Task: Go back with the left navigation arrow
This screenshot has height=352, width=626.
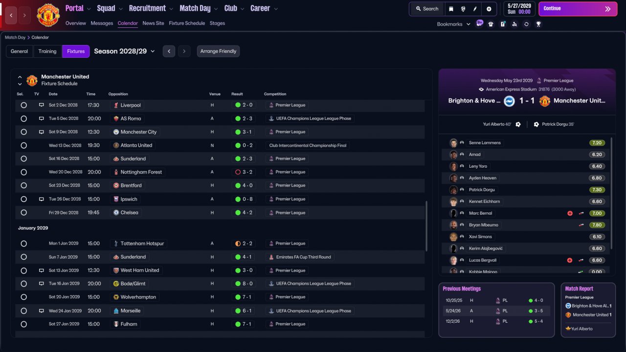Action: pyautogui.click(x=11, y=15)
